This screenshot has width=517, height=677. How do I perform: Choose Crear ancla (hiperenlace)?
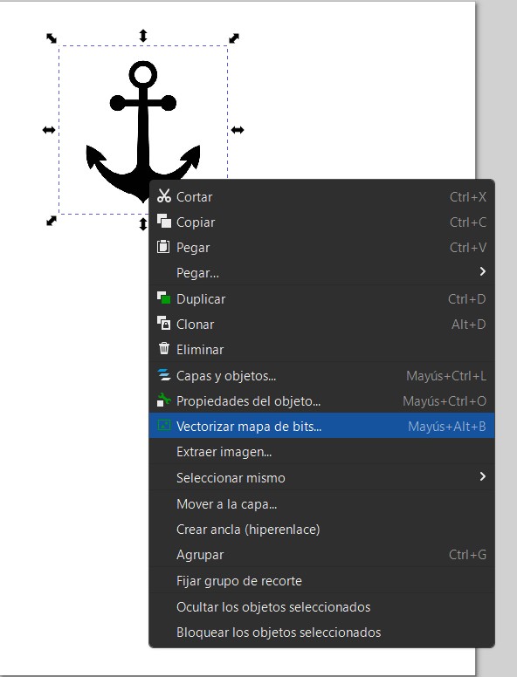point(321,530)
